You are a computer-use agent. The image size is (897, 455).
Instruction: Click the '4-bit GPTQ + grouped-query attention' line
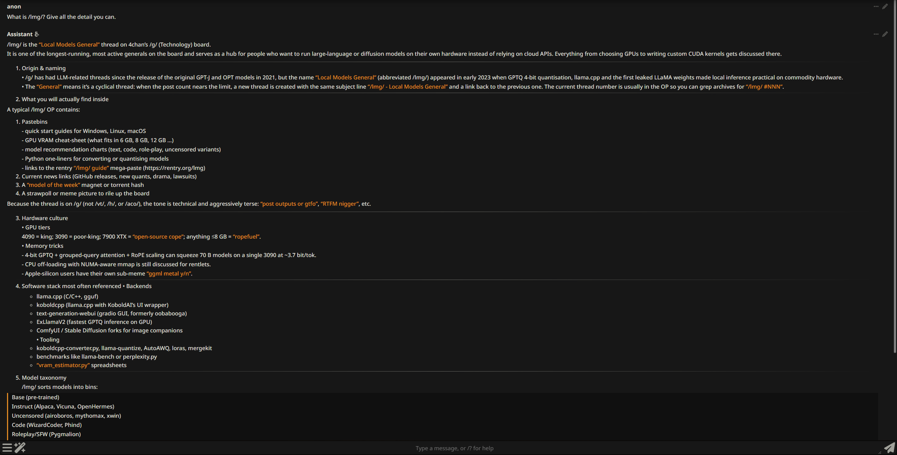point(169,255)
